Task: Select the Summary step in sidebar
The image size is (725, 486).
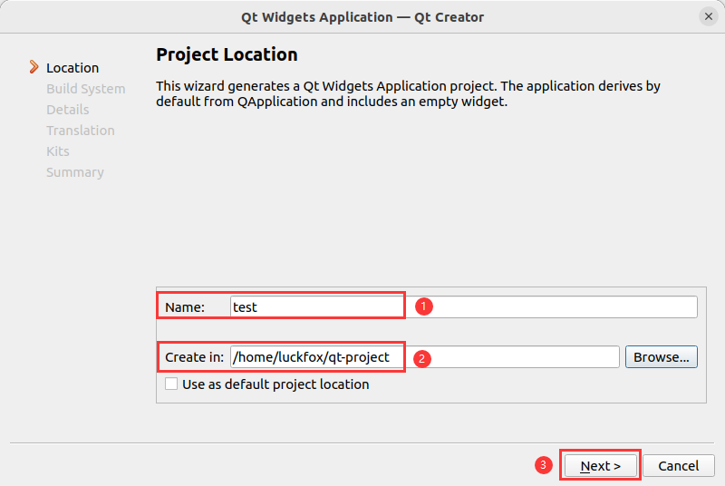Action: pos(75,172)
